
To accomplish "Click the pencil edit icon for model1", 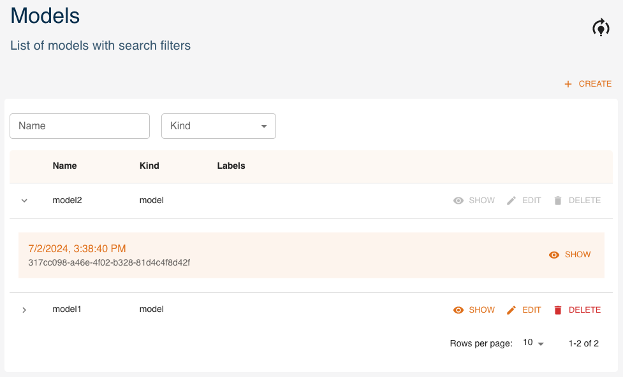I will [x=511, y=310].
